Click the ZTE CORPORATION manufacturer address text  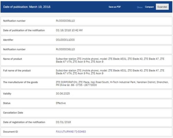click(112, 84)
